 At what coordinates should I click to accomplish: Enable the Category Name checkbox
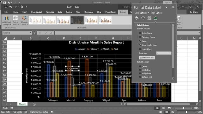(140, 37)
